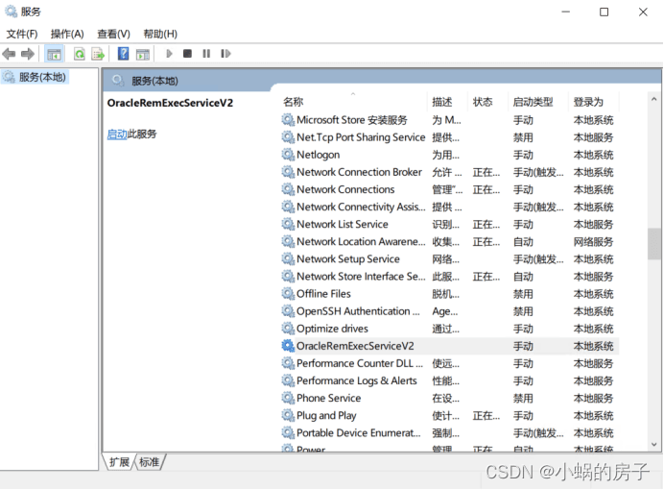This screenshot has width=664, height=490.
Task: Click the gear icon beside Plug and Play
Action: [288, 415]
